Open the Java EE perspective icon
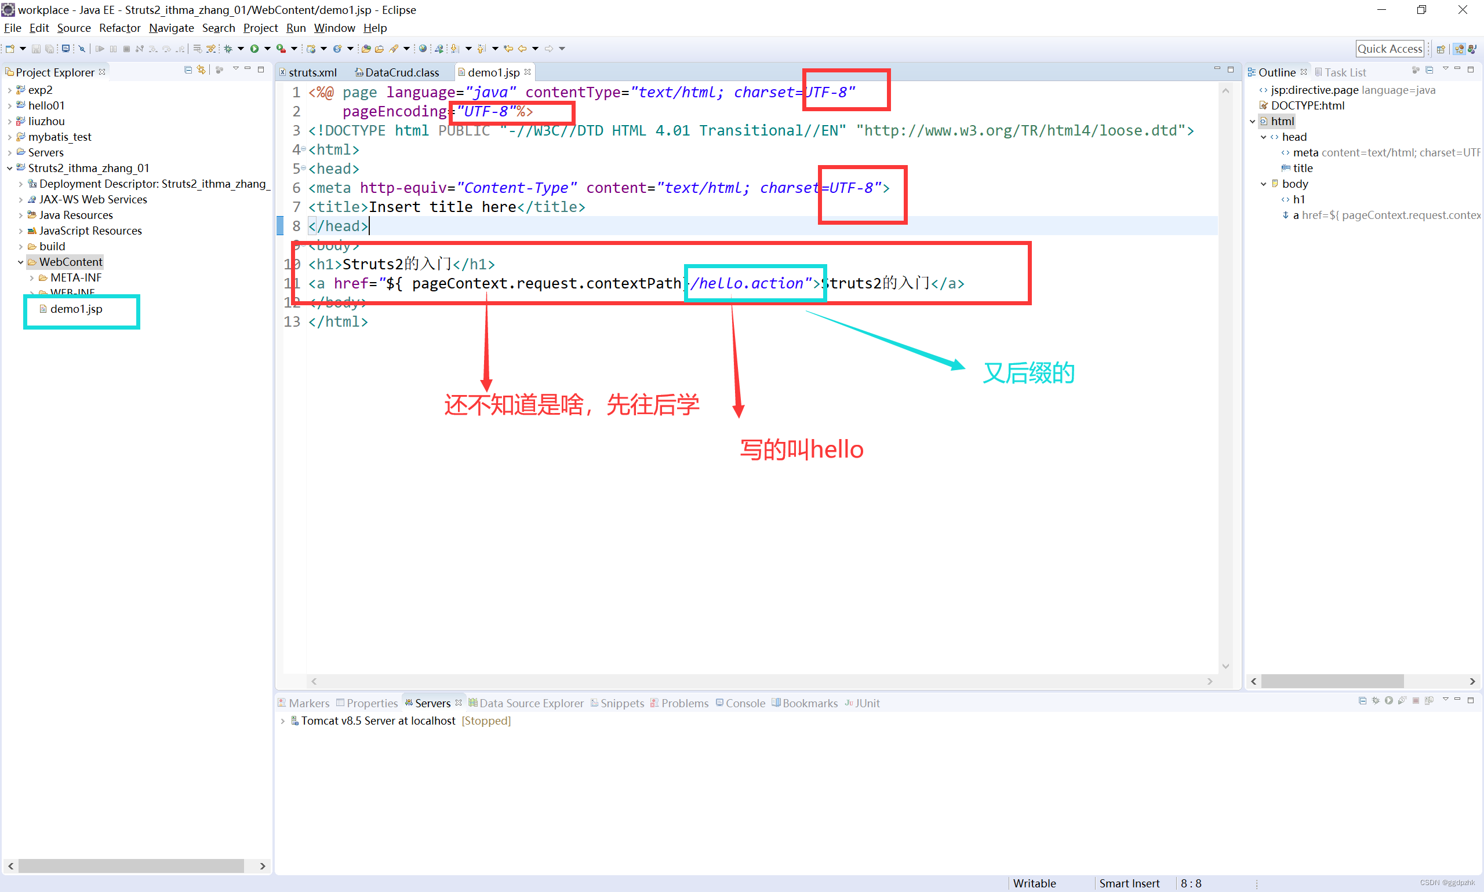Screen dimensions: 1484x892 click(x=1458, y=49)
